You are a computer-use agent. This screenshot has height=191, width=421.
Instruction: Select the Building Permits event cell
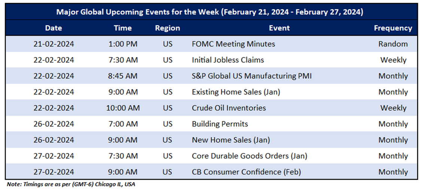[x=220, y=124]
